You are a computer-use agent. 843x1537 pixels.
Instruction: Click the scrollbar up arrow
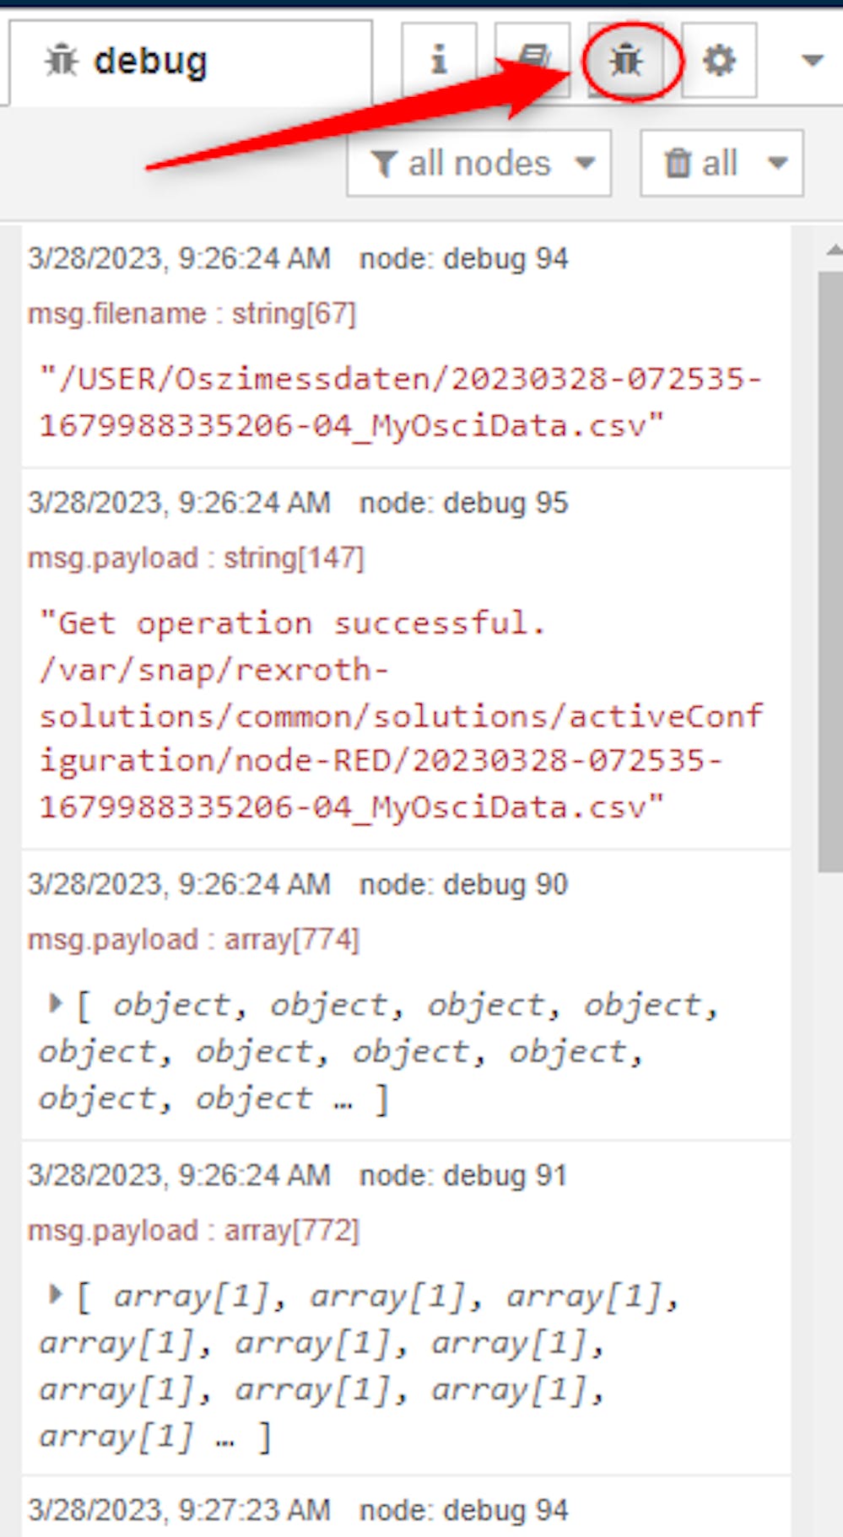834,249
